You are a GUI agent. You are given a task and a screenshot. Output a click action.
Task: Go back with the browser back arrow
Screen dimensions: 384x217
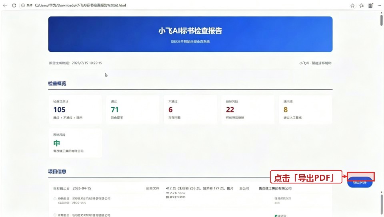[5, 5]
